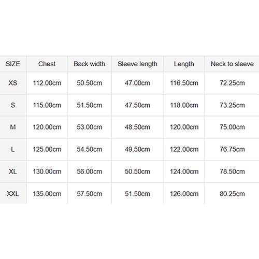Select the 72.25cm neck to sleeve cell

click(232, 83)
